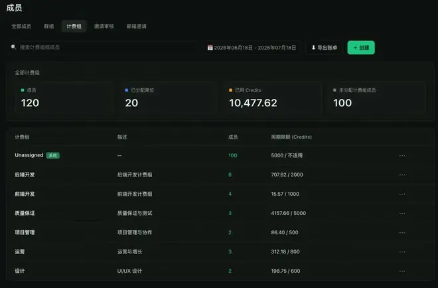Click the 成员 120 summary card
This screenshot has height=288, width=438.
[64, 98]
